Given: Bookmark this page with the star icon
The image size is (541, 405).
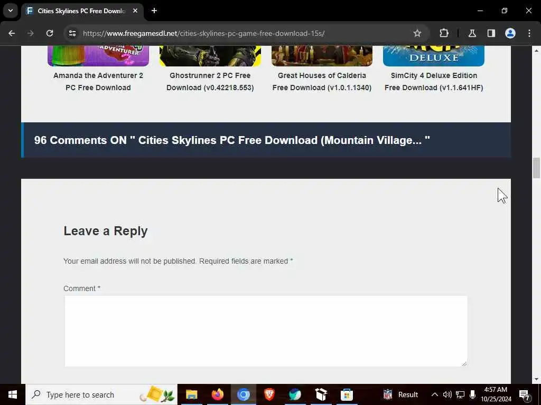Looking at the screenshot, I should (x=417, y=33).
